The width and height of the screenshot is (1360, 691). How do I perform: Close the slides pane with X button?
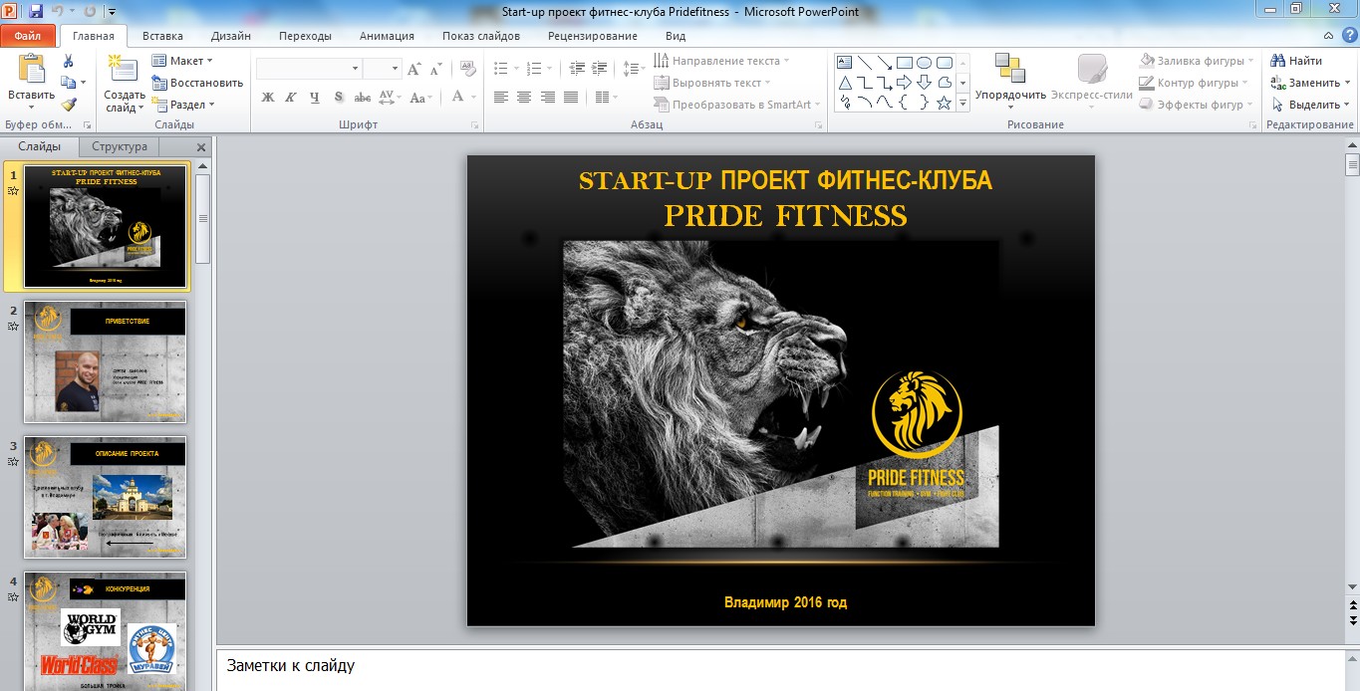tap(201, 147)
